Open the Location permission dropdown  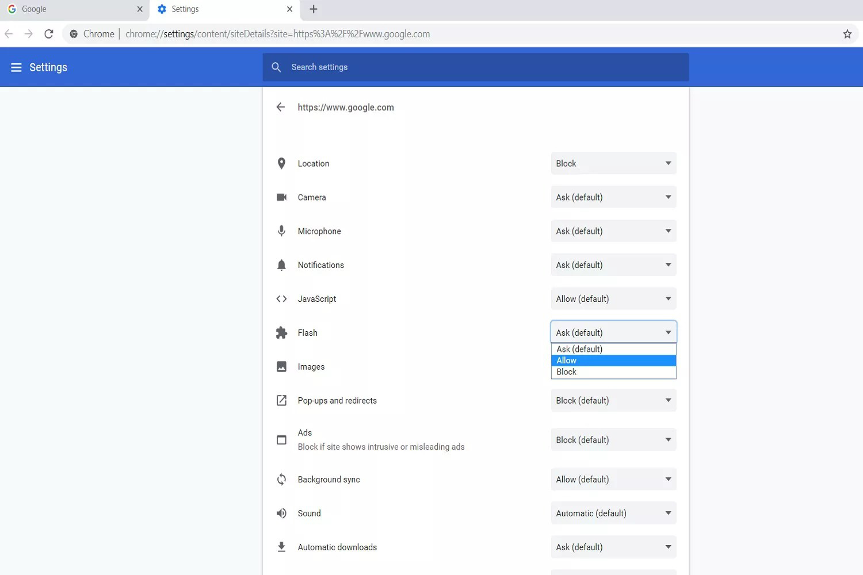[613, 163]
